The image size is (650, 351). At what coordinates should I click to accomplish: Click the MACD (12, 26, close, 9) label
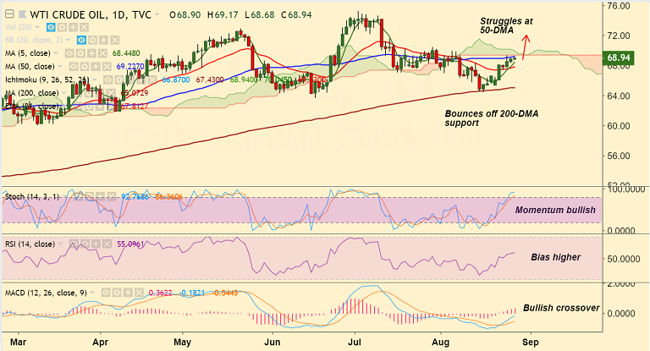pos(46,293)
